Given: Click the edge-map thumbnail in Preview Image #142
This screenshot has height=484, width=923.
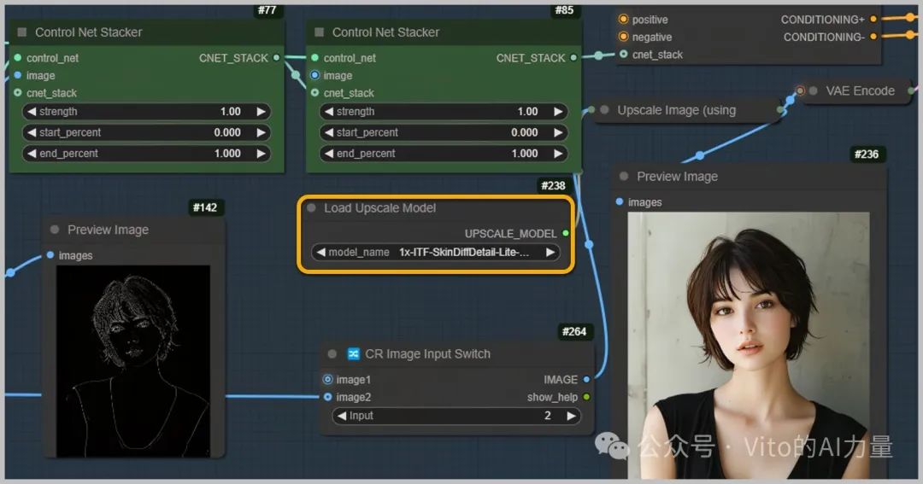Looking at the screenshot, I should pyautogui.click(x=133, y=361).
